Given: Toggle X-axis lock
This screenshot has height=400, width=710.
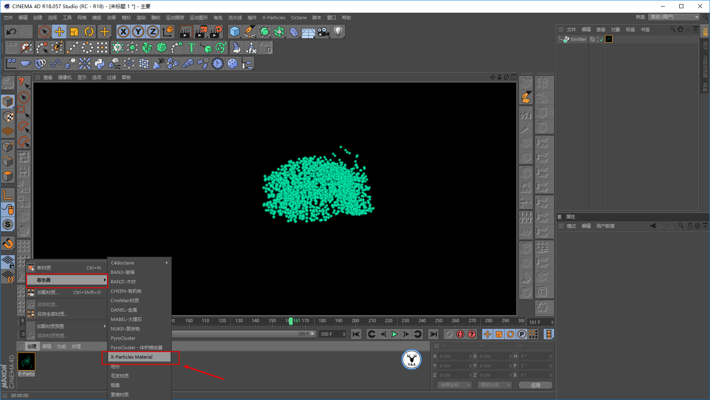Looking at the screenshot, I should point(123,32).
